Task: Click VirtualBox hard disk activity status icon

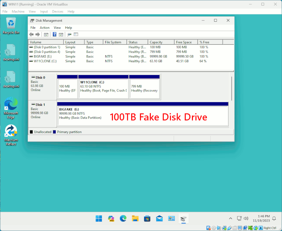Action: pos(209,228)
